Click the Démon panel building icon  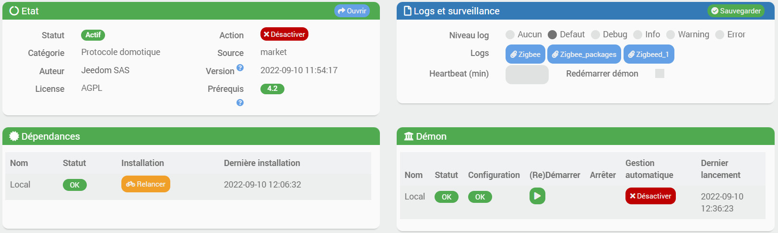tap(409, 136)
